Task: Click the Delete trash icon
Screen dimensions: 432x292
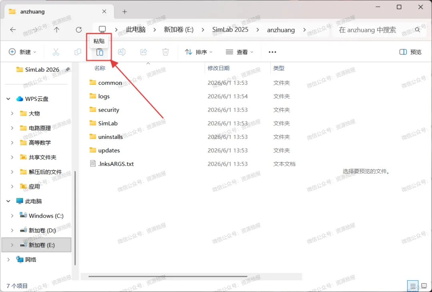Action: coord(165,52)
